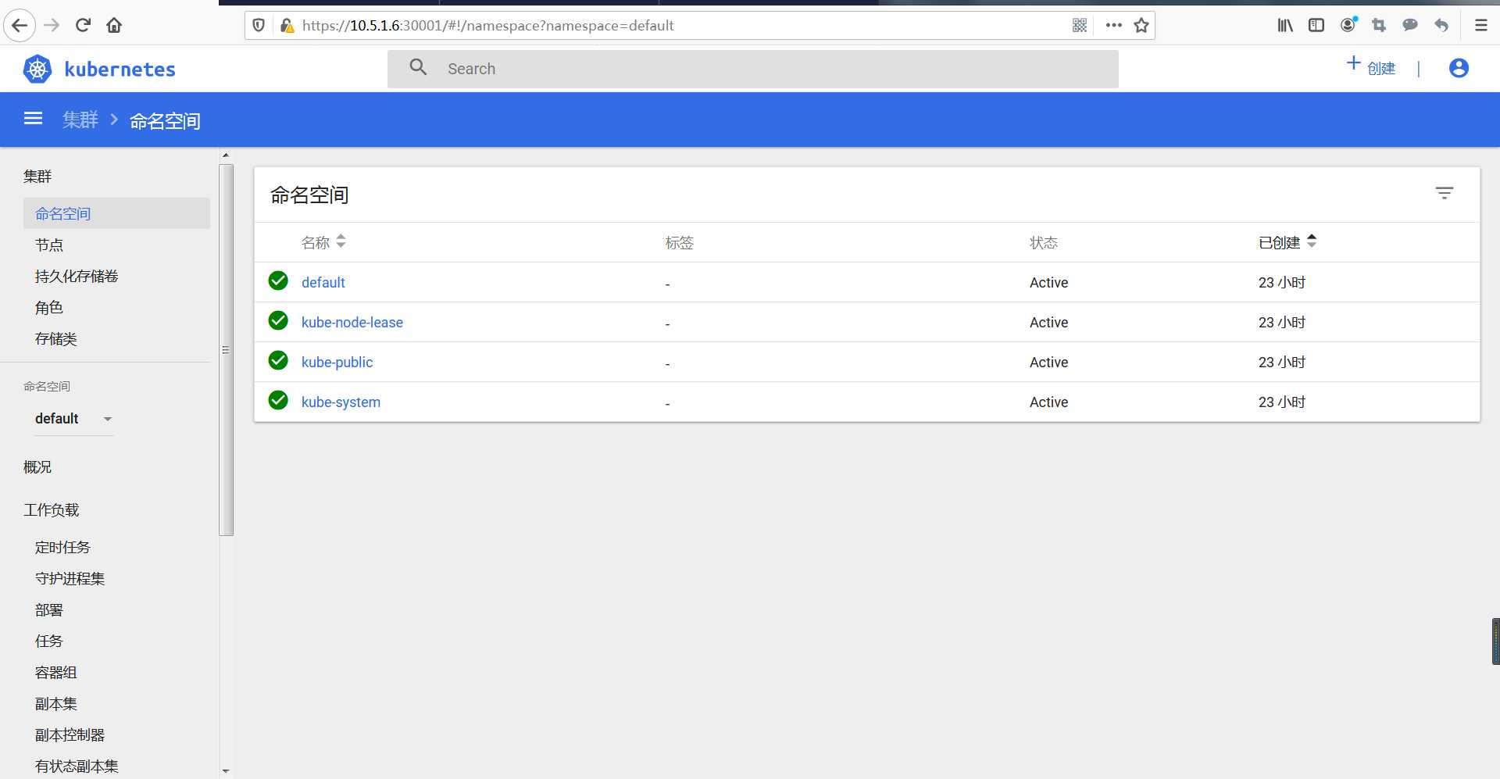This screenshot has width=1500, height=779.
Task: Click the sidebar scrollbar thumb
Action: [227, 349]
